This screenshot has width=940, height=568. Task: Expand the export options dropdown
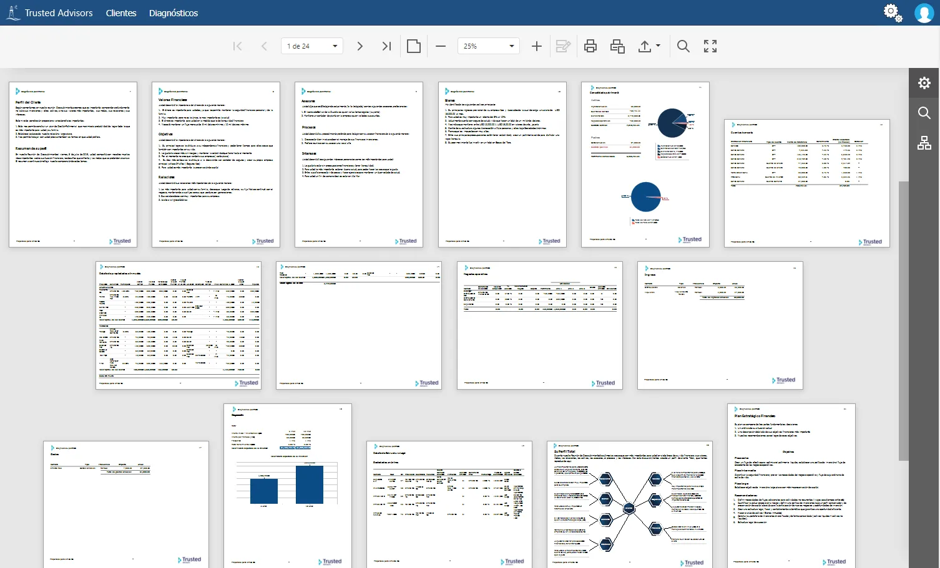tap(649, 46)
